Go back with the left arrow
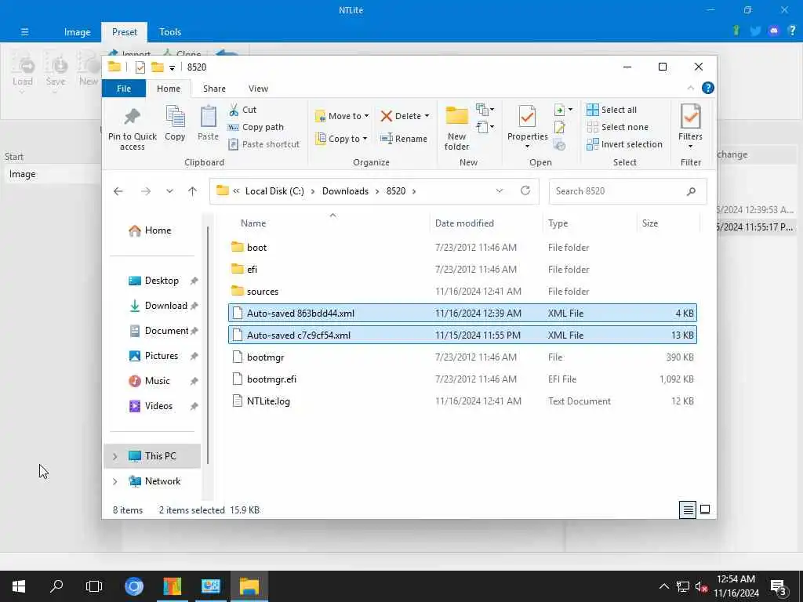 tap(118, 191)
